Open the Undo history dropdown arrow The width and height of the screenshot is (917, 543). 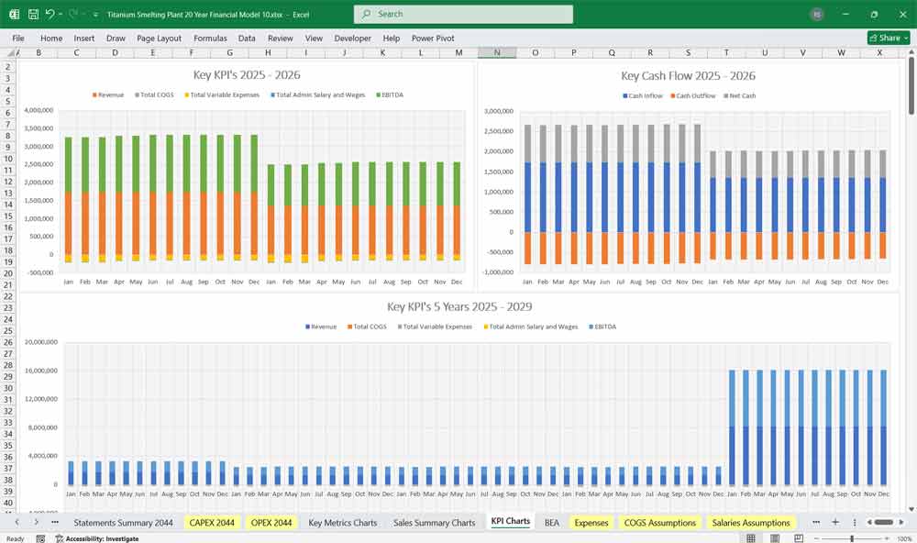coord(61,15)
